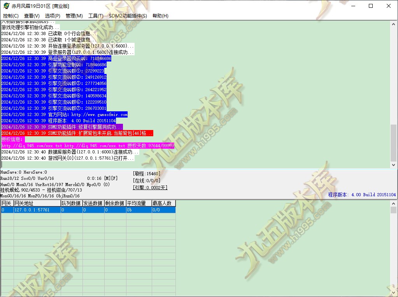Click the 商业登录器购买QQ log line
The width and height of the screenshot is (398, 297).
56,58
